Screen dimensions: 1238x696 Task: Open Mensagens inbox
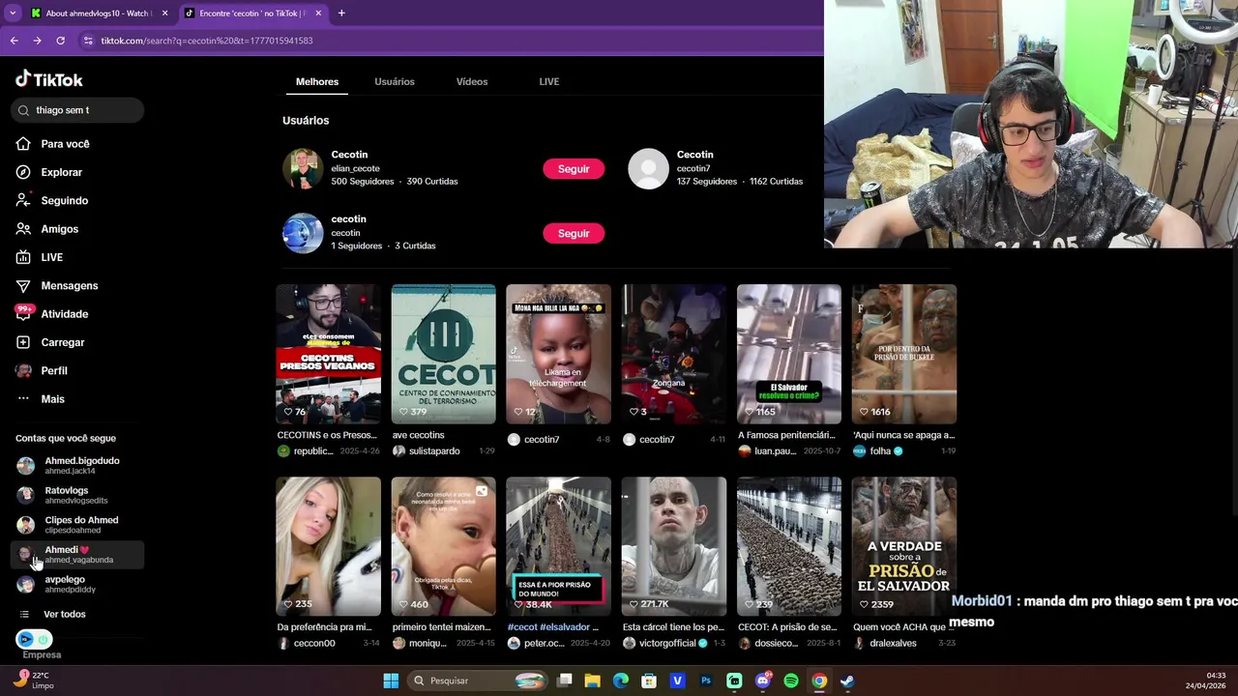(69, 286)
